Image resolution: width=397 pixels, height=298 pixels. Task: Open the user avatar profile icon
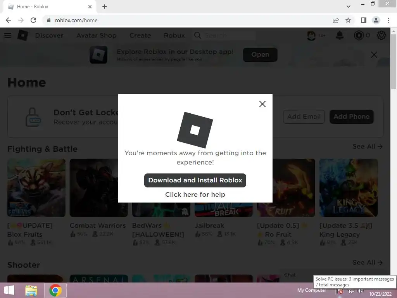click(311, 35)
